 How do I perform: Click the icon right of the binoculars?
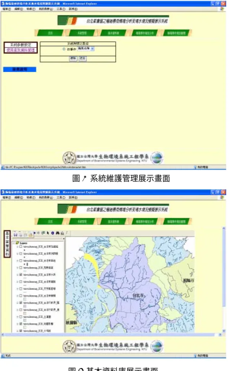coord(62,233)
